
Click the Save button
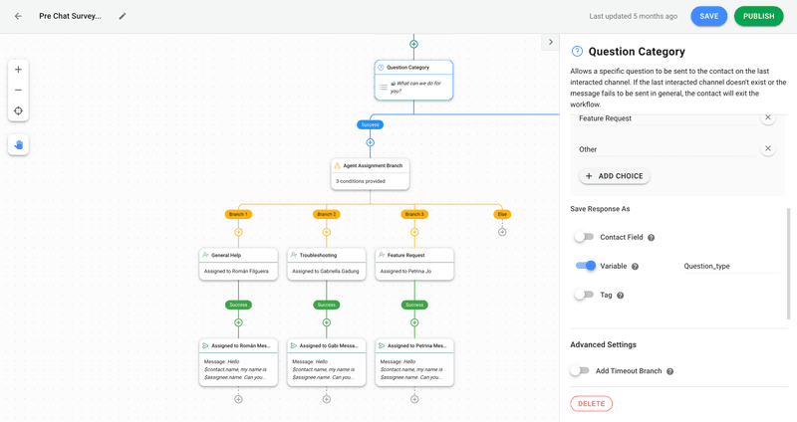(708, 16)
